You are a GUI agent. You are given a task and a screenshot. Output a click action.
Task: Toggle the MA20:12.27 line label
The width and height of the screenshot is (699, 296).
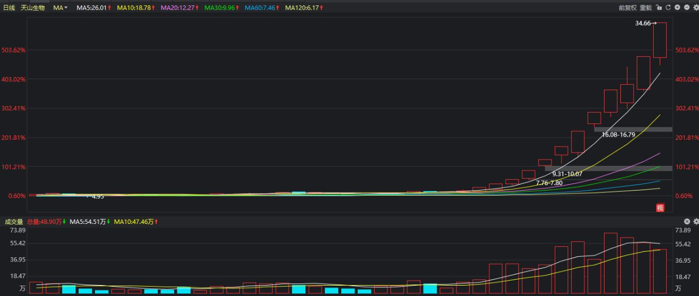tap(180, 8)
